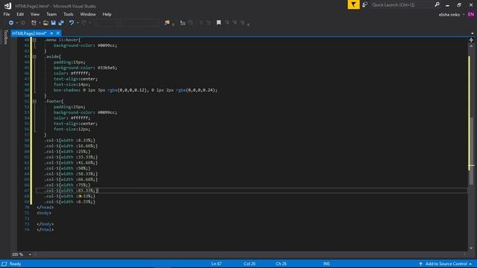
Task: Select the HTMLPage2.html document tab
Action: [x=29, y=33]
